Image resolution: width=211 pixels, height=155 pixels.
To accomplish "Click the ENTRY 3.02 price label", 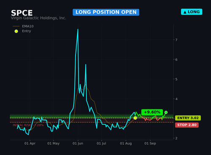I will 188,118.
